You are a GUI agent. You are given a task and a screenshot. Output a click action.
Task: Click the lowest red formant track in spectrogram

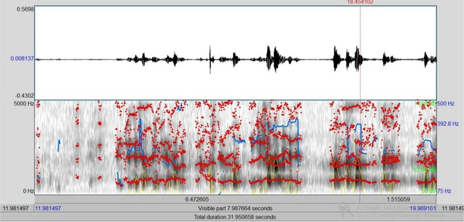tap(278, 180)
